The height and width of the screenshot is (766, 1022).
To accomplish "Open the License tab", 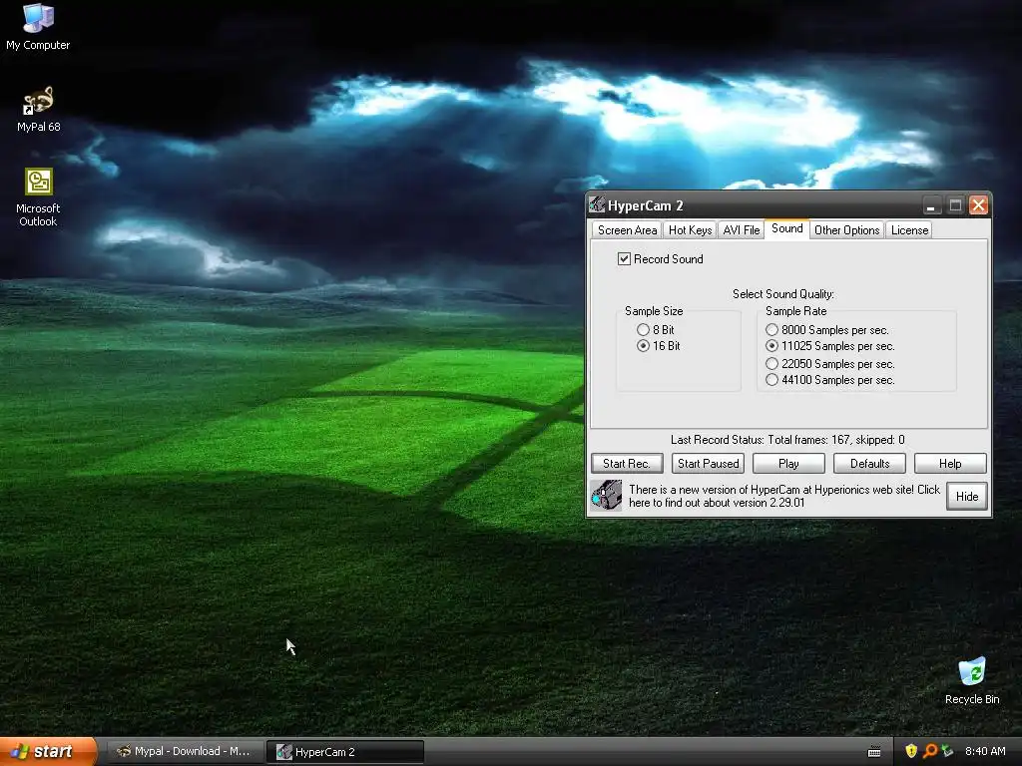I will (x=909, y=230).
